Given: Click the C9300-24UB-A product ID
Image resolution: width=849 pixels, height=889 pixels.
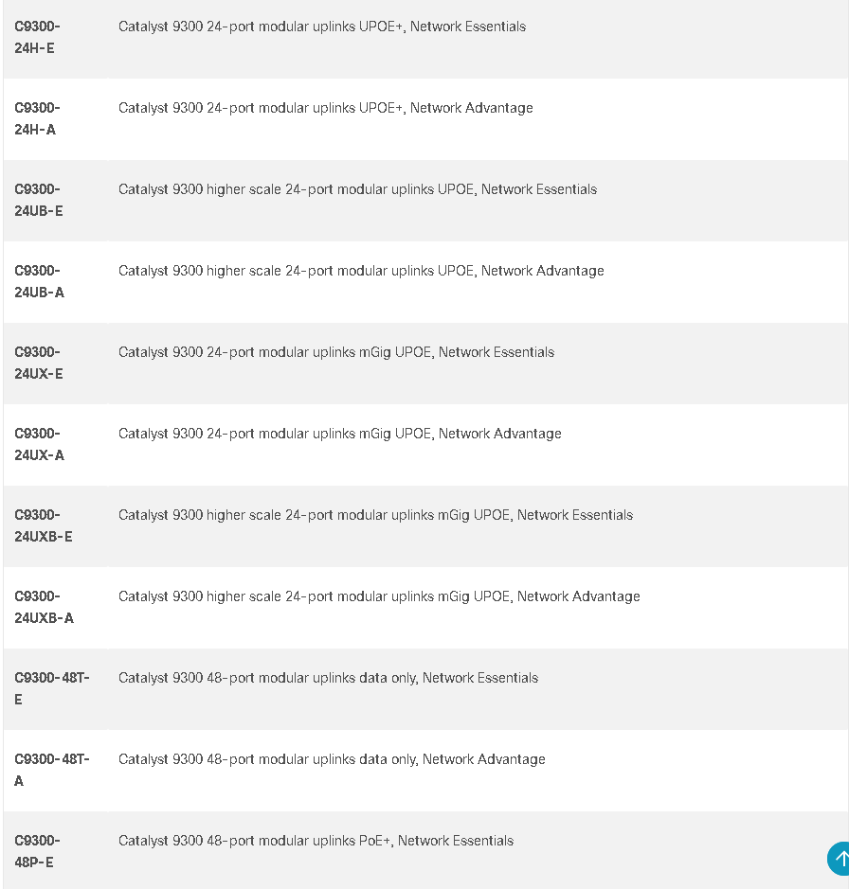Looking at the screenshot, I should [x=39, y=281].
